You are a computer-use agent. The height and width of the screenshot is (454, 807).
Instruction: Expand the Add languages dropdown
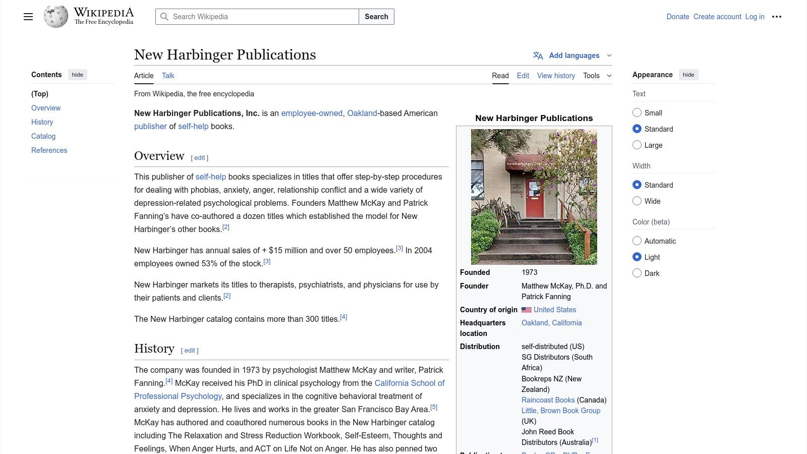tap(573, 55)
